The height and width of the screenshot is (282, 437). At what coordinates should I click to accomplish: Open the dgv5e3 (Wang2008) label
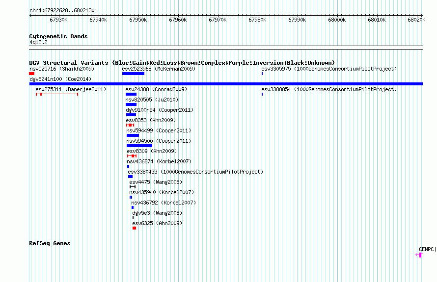point(157,213)
